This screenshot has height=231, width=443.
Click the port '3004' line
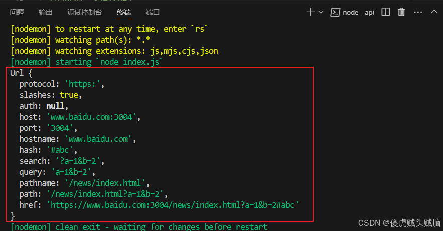point(48,128)
